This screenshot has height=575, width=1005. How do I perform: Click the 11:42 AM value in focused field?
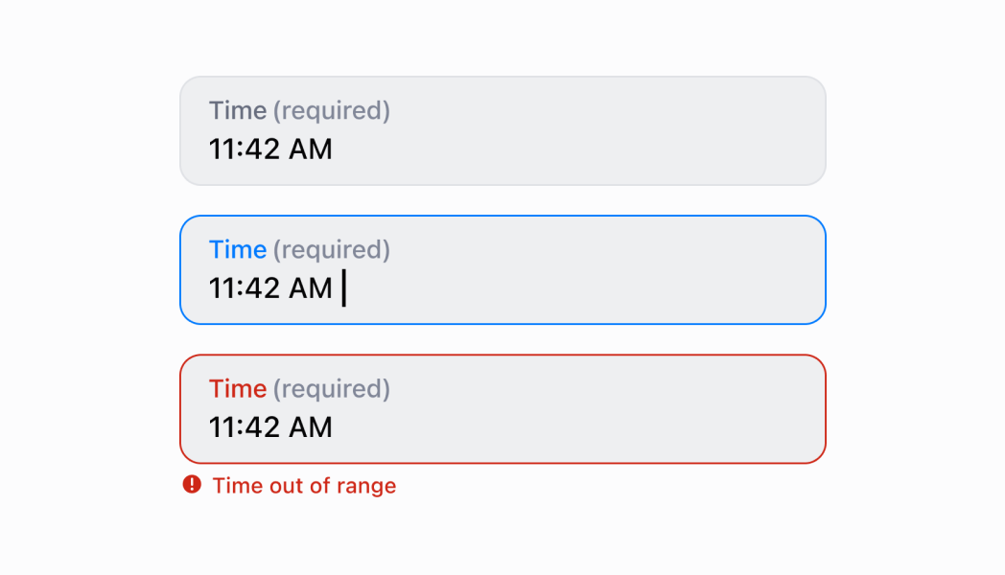click(270, 288)
